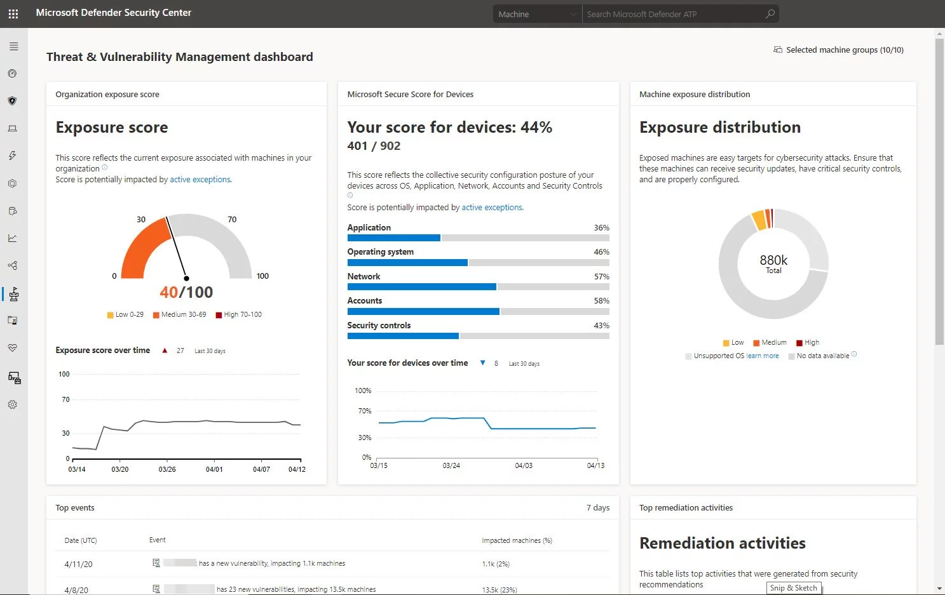Open Service health heart icon
Screen dimensions: 945x595
12,348
